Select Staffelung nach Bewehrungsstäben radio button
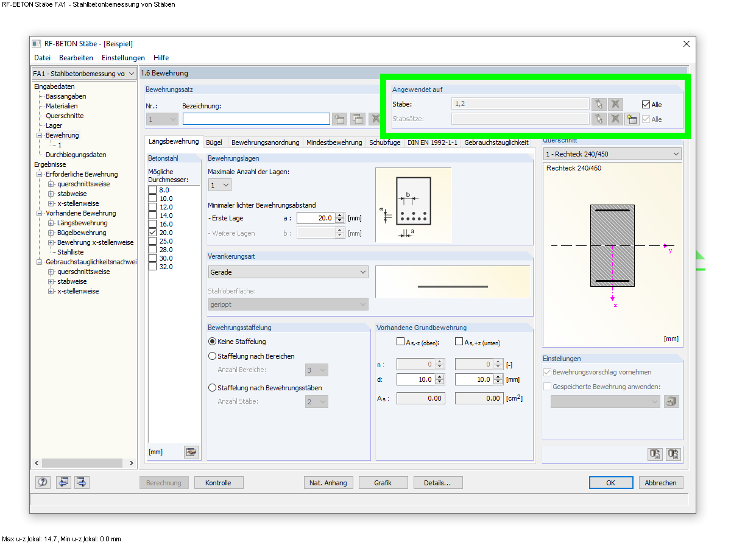The image size is (731, 548). coord(212,388)
